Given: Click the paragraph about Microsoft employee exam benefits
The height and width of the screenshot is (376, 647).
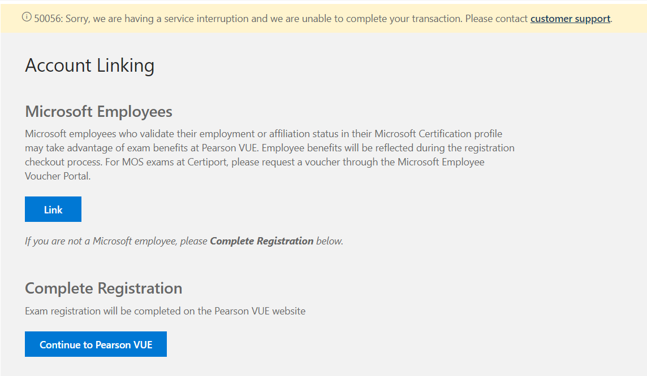Looking at the screenshot, I should coord(270,155).
